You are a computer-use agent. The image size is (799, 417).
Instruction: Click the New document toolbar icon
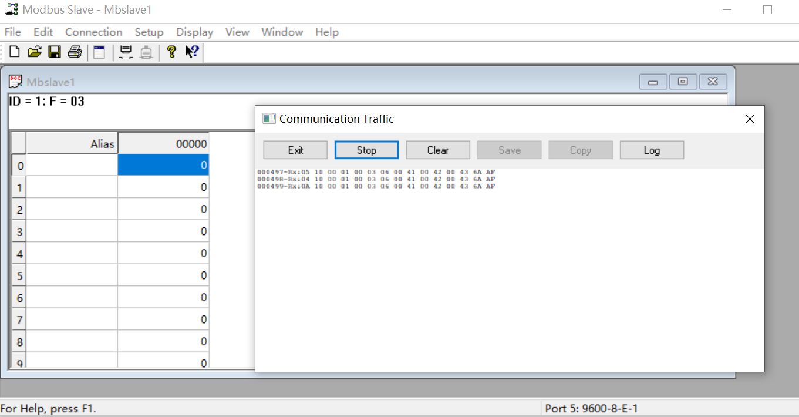(x=15, y=52)
